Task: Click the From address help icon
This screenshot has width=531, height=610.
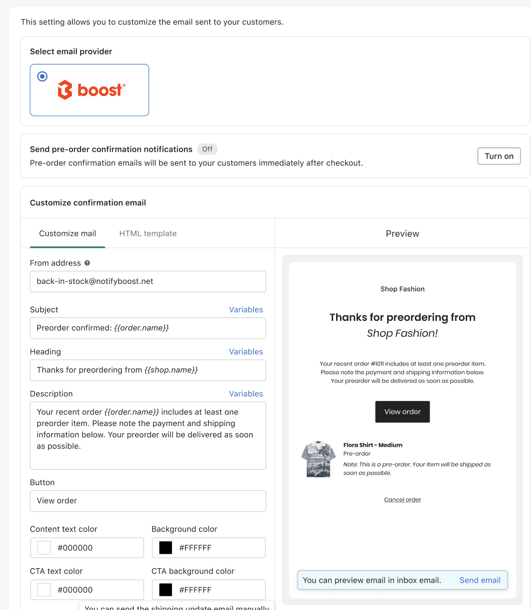Action: pyautogui.click(x=87, y=263)
